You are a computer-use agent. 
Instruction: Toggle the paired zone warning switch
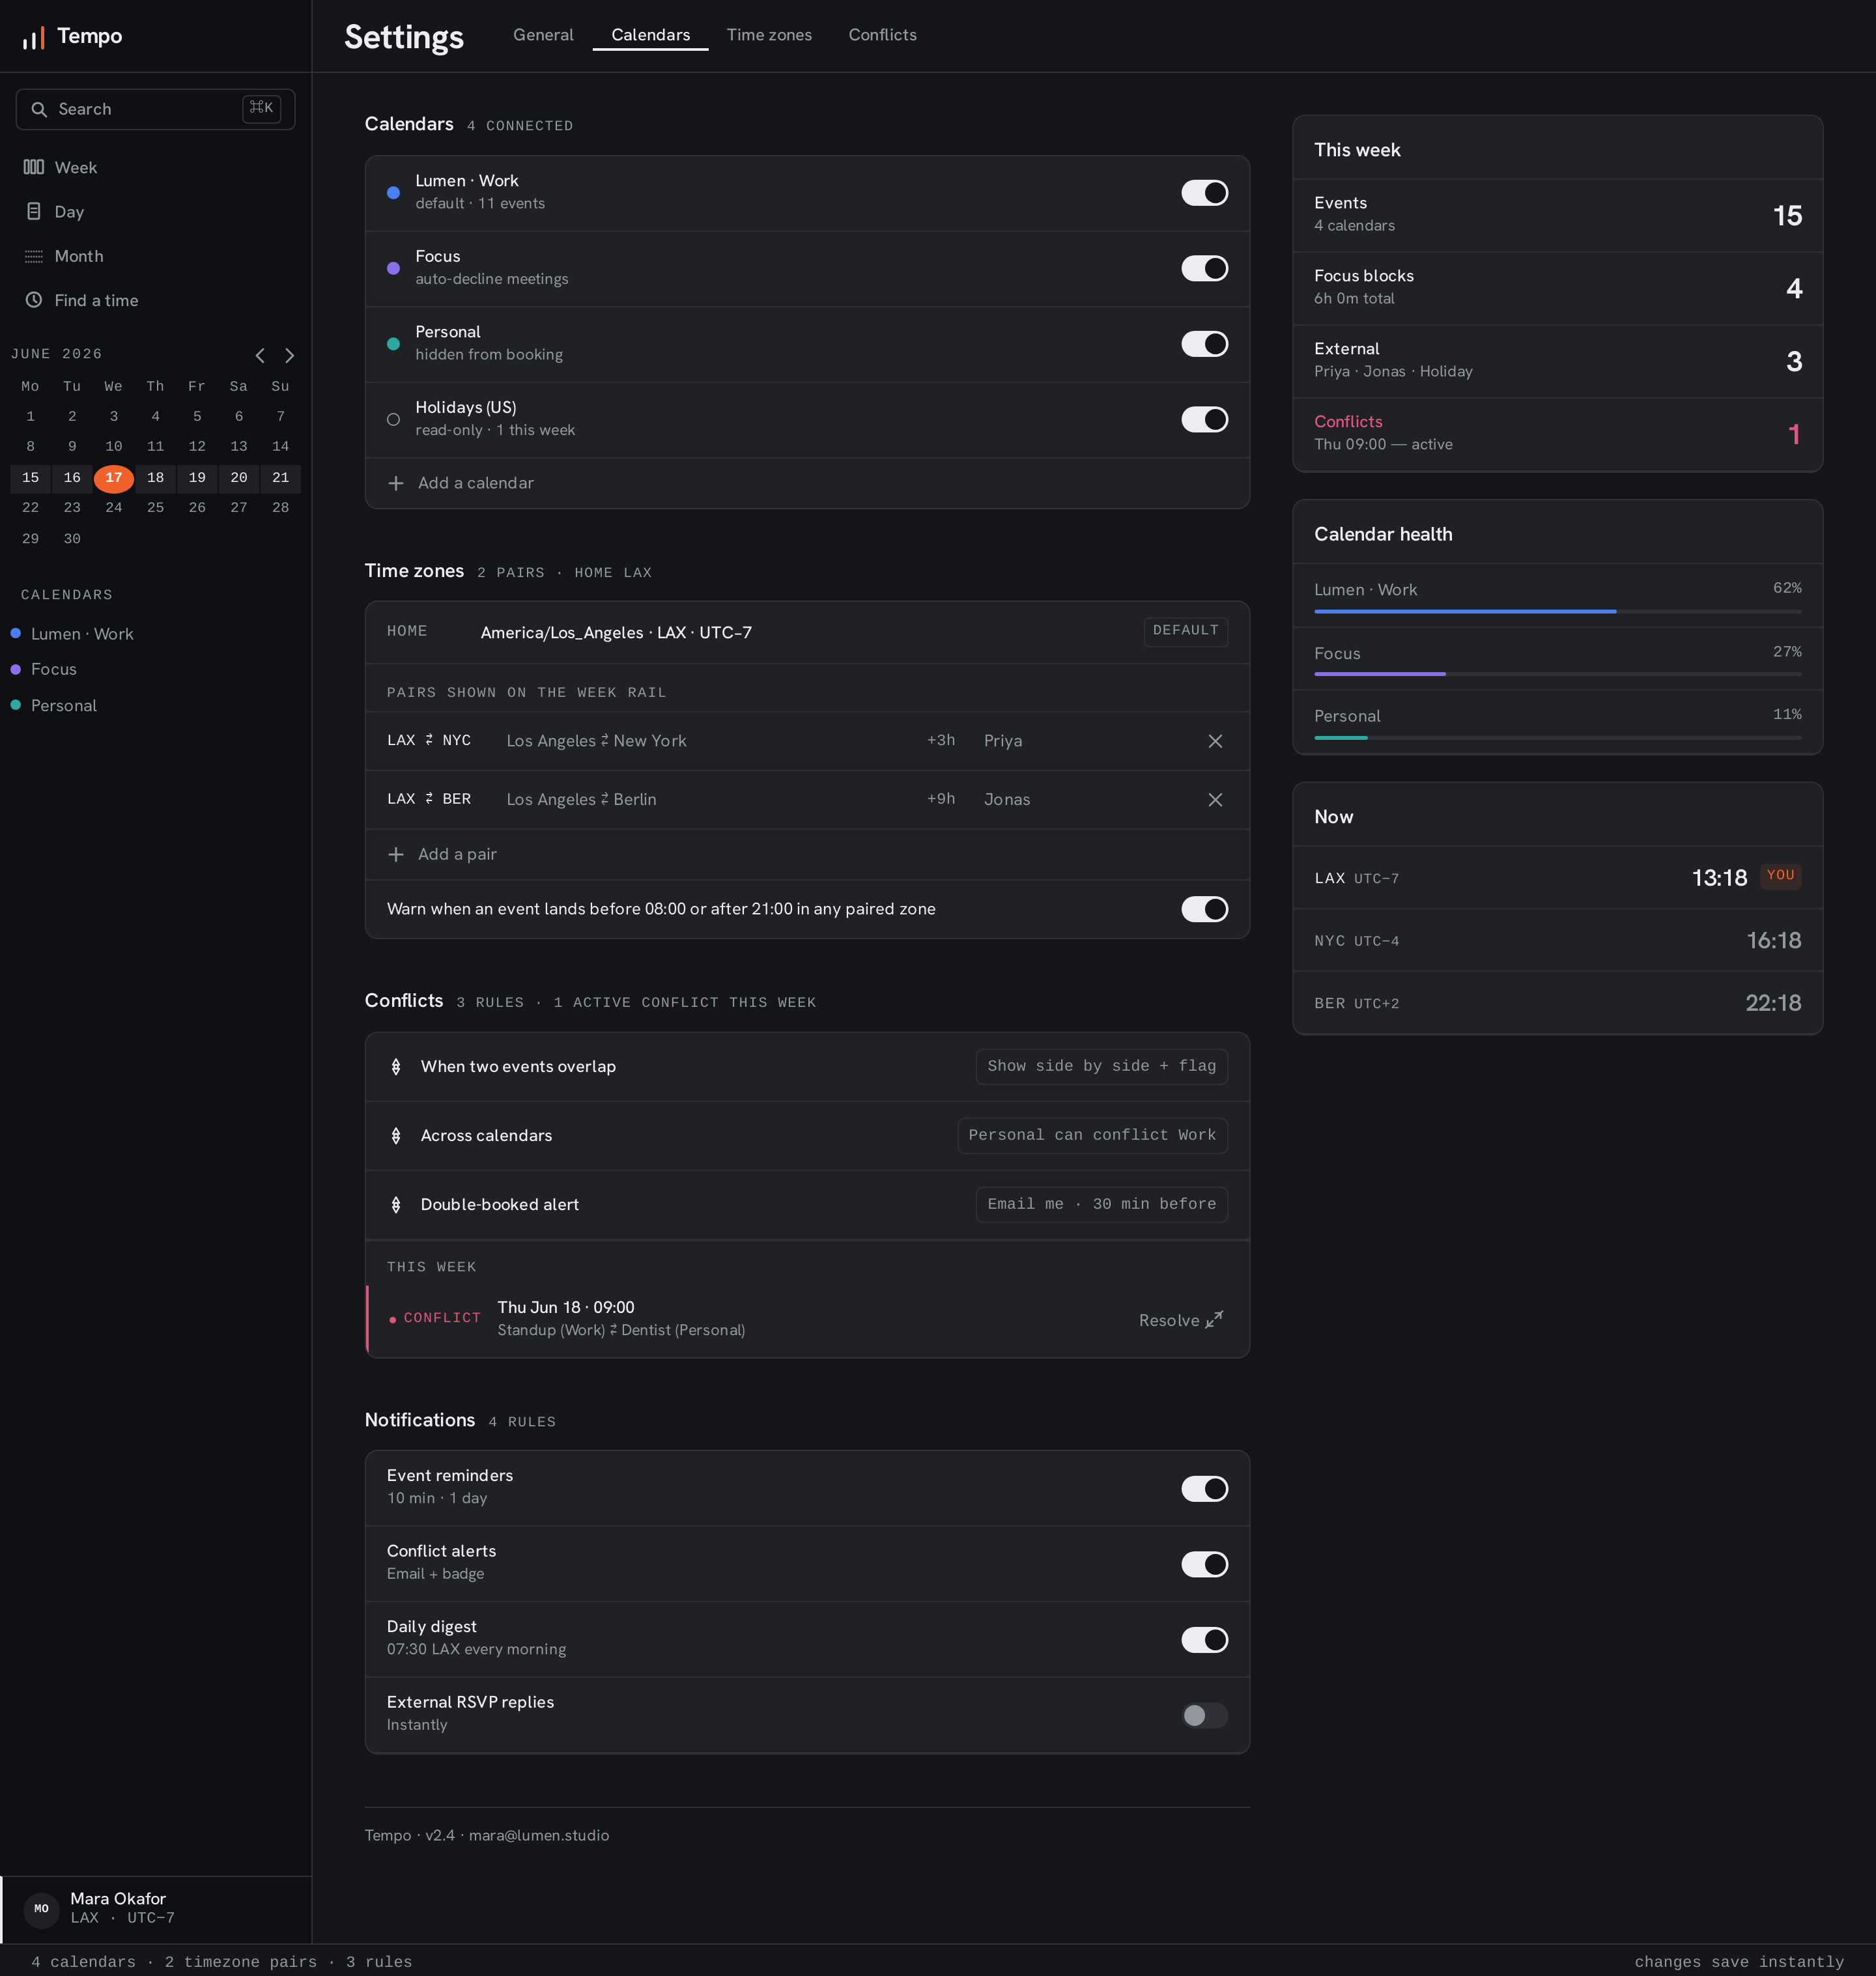tap(1204, 909)
